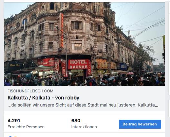Open the Kolkata building preview image
This screenshot has width=170, height=137.
coord(84,44)
